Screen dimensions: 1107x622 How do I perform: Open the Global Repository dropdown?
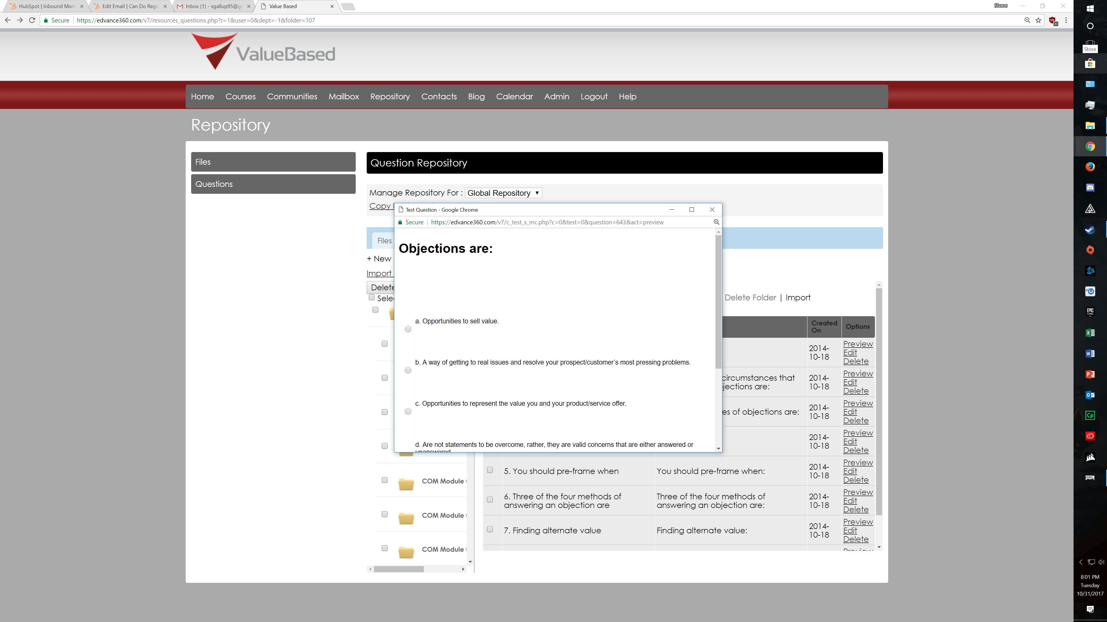(x=503, y=193)
